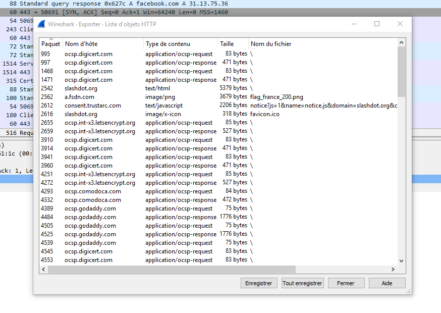Sort by Nom du fichier column

pos(323,44)
